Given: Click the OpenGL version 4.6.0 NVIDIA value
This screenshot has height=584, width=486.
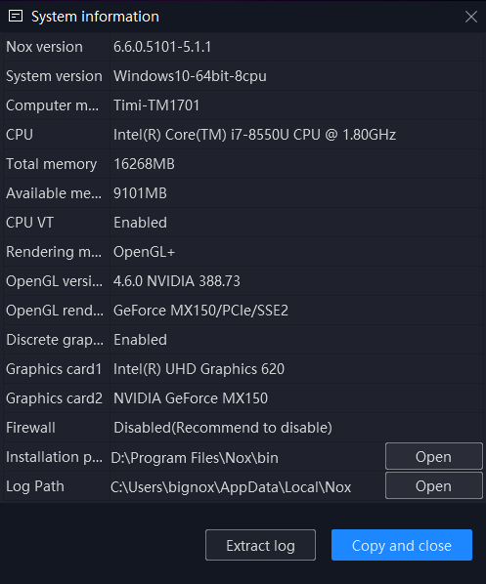Looking at the screenshot, I should 177,281.
